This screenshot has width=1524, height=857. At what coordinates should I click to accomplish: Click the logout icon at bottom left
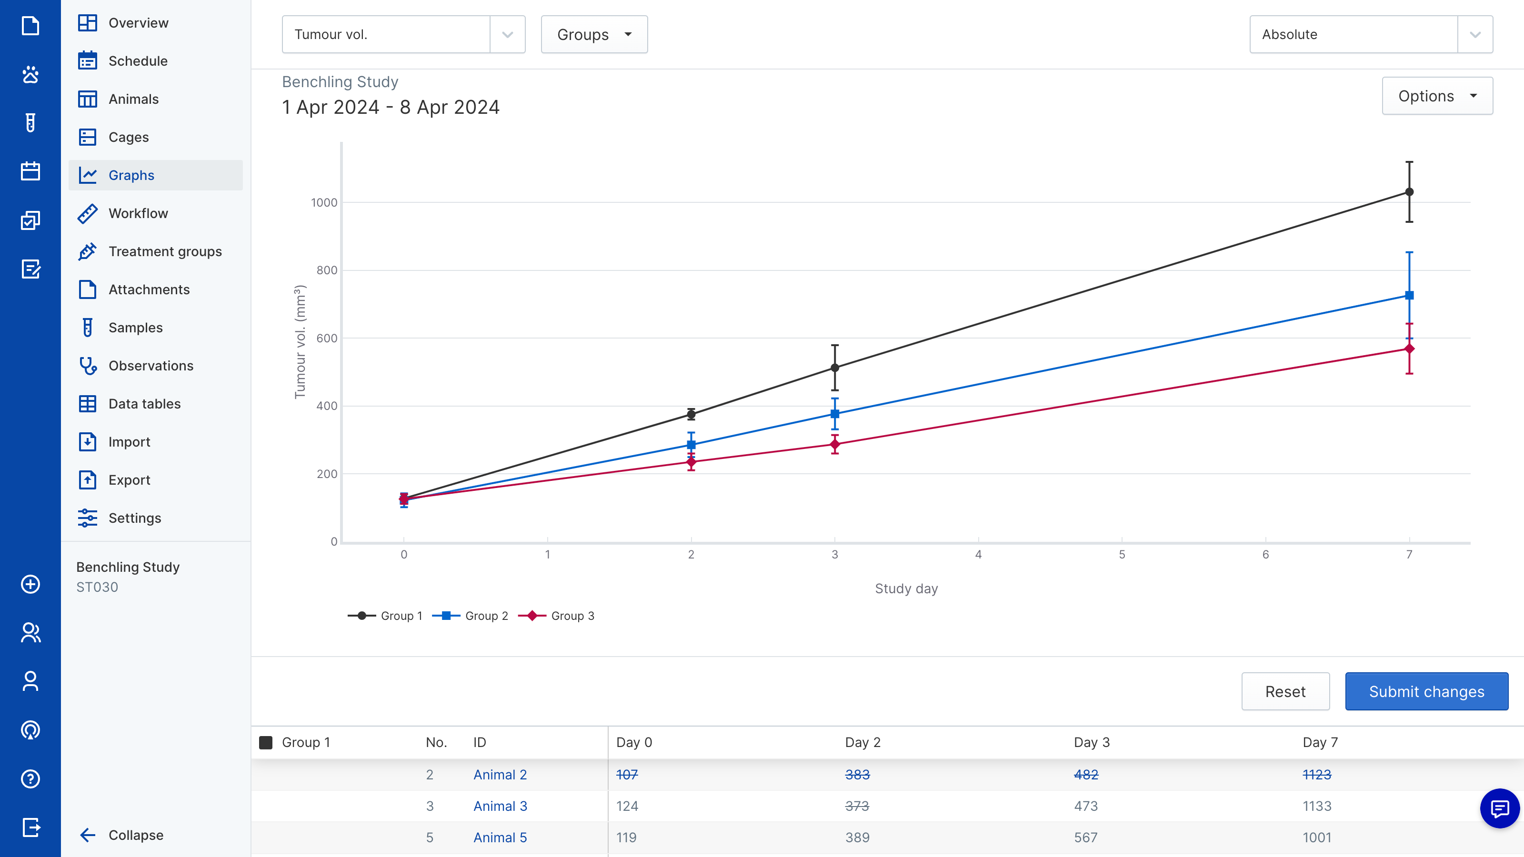pyautogui.click(x=30, y=827)
